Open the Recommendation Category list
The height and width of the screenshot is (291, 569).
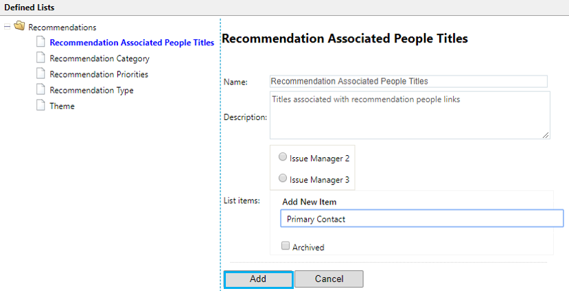(100, 59)
